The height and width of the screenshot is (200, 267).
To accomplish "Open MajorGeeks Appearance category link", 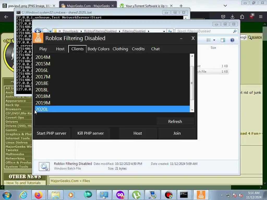I will pos(16,101).
